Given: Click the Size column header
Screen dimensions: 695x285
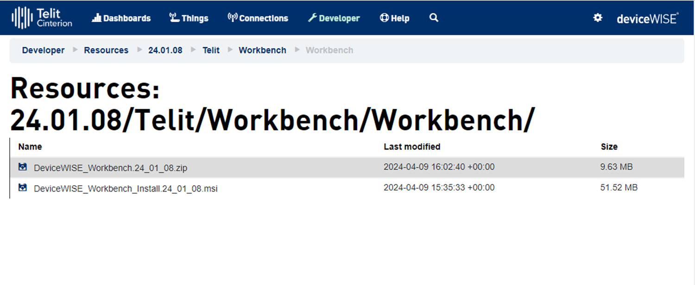Looking at the screenshot, I should pos(609,147).
